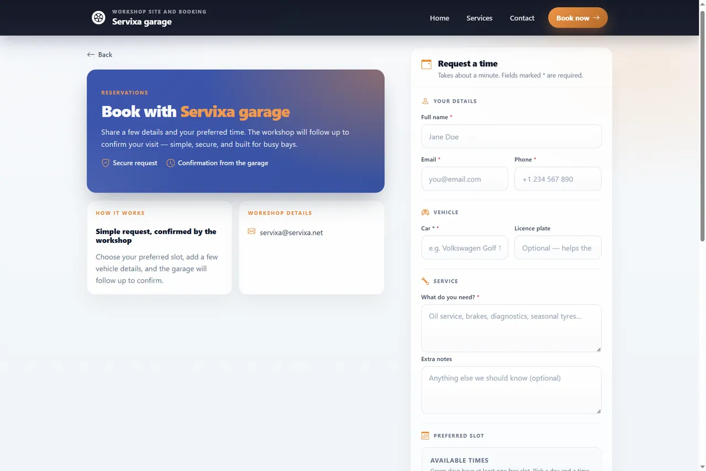Click the Servixa garage wheel logo icon
The image size is (706, 471).
[x=98, y=18]
